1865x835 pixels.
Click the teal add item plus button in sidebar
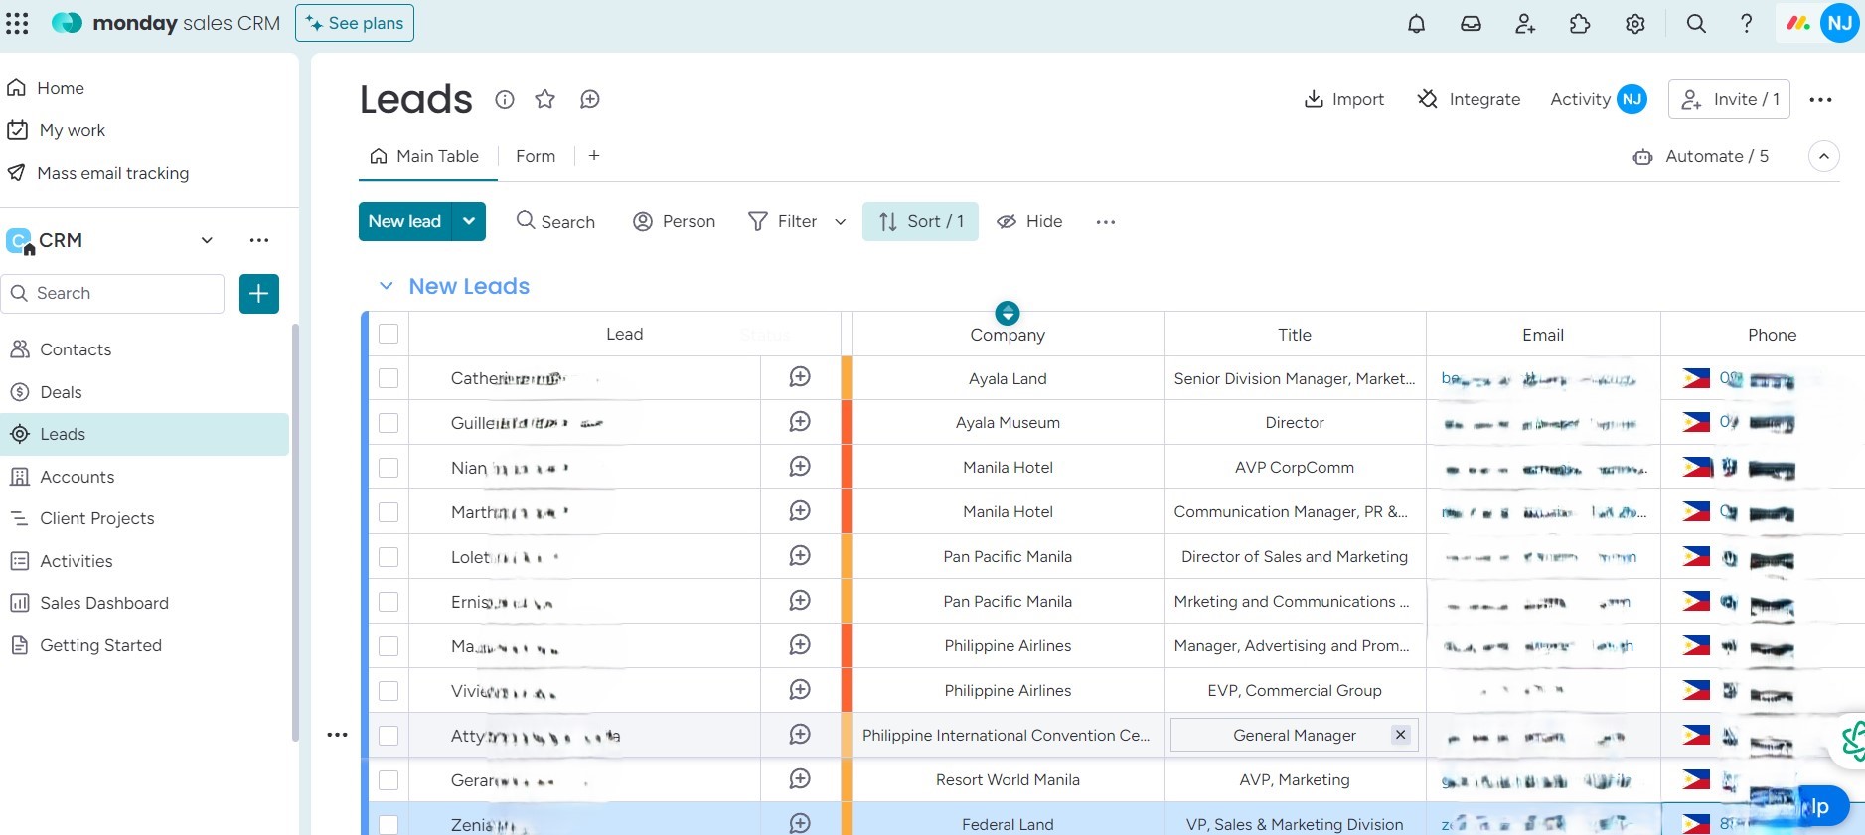[259, 294]
